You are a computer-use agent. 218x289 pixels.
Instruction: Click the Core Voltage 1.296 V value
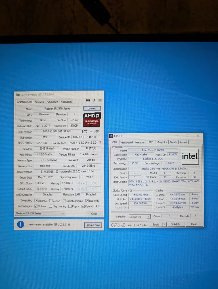coord(170,163)
